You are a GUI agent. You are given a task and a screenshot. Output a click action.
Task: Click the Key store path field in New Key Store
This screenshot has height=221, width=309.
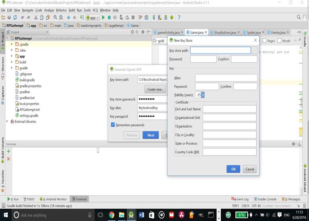click(220, 50)
